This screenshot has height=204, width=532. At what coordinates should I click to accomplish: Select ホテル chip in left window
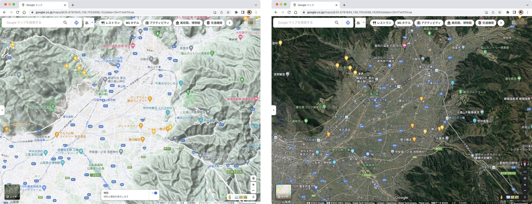tap(132, 23)
